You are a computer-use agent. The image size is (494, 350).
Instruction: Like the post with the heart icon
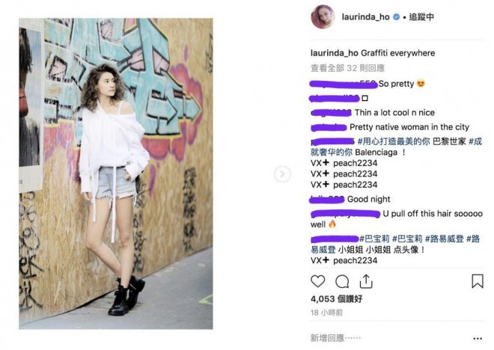[317, 281]
